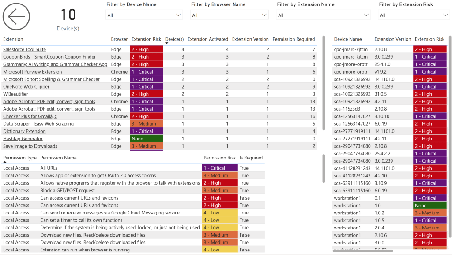Select sca-63911115160 with version 6.0.19
Image resolution: width=452 pixels, height=255 pixels.
click(389, 191)
